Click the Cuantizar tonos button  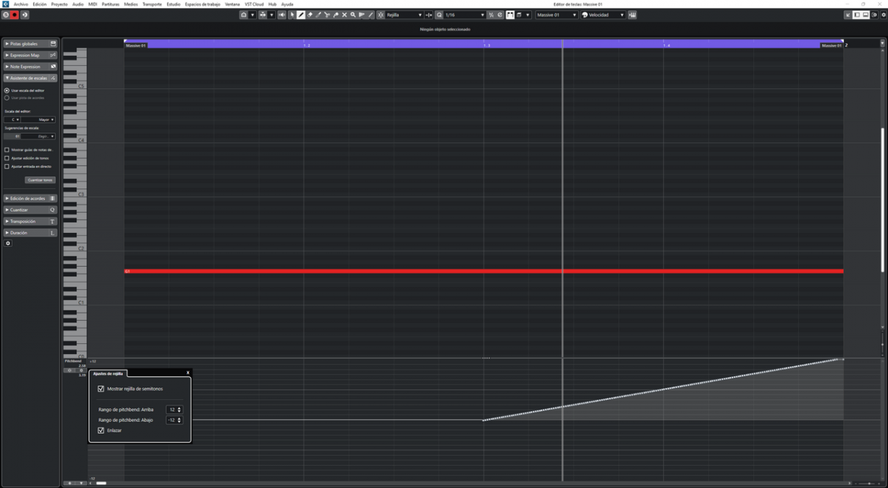(x=40, y=180)
